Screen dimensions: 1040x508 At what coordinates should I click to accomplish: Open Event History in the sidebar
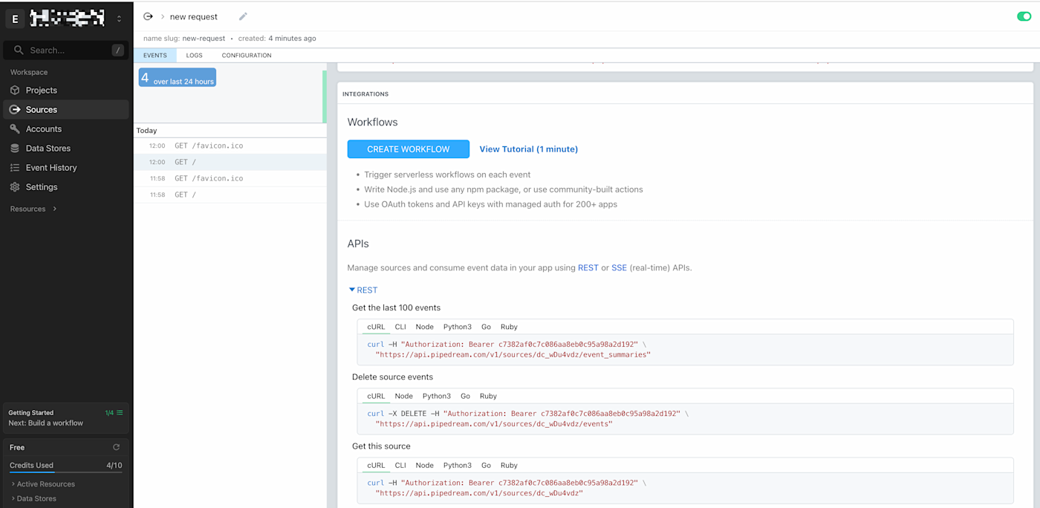[x=66, y=167]
